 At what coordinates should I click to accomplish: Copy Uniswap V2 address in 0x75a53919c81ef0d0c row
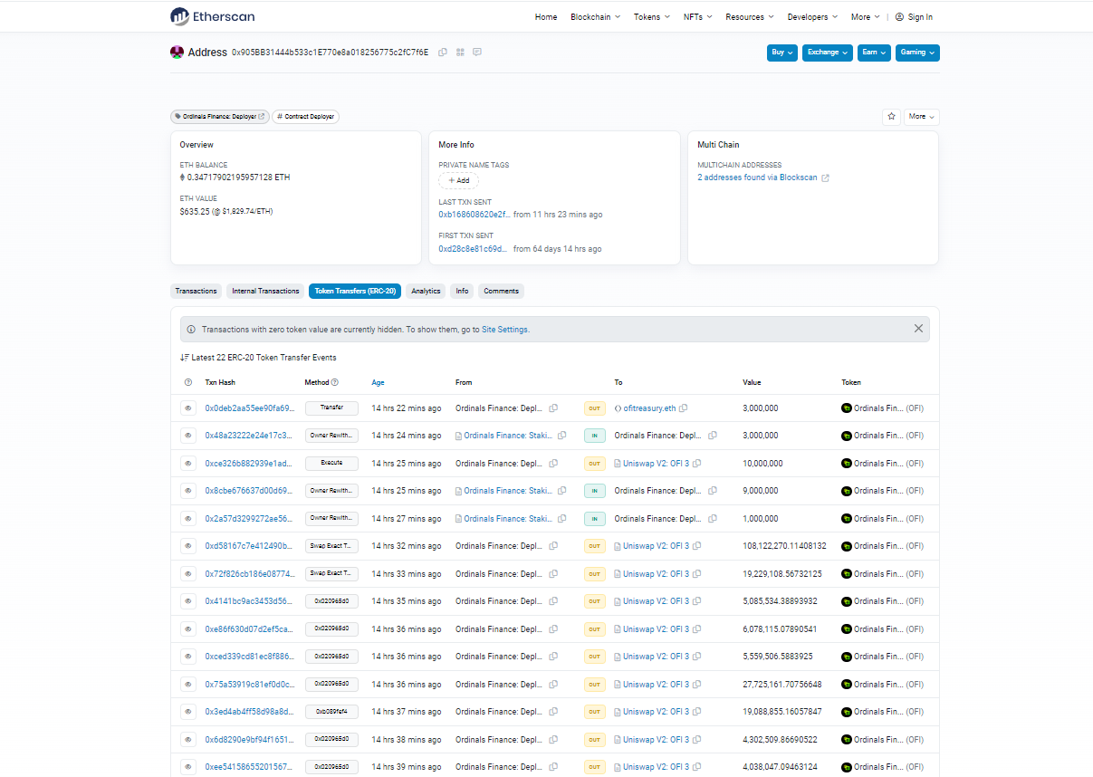point(697,685)
